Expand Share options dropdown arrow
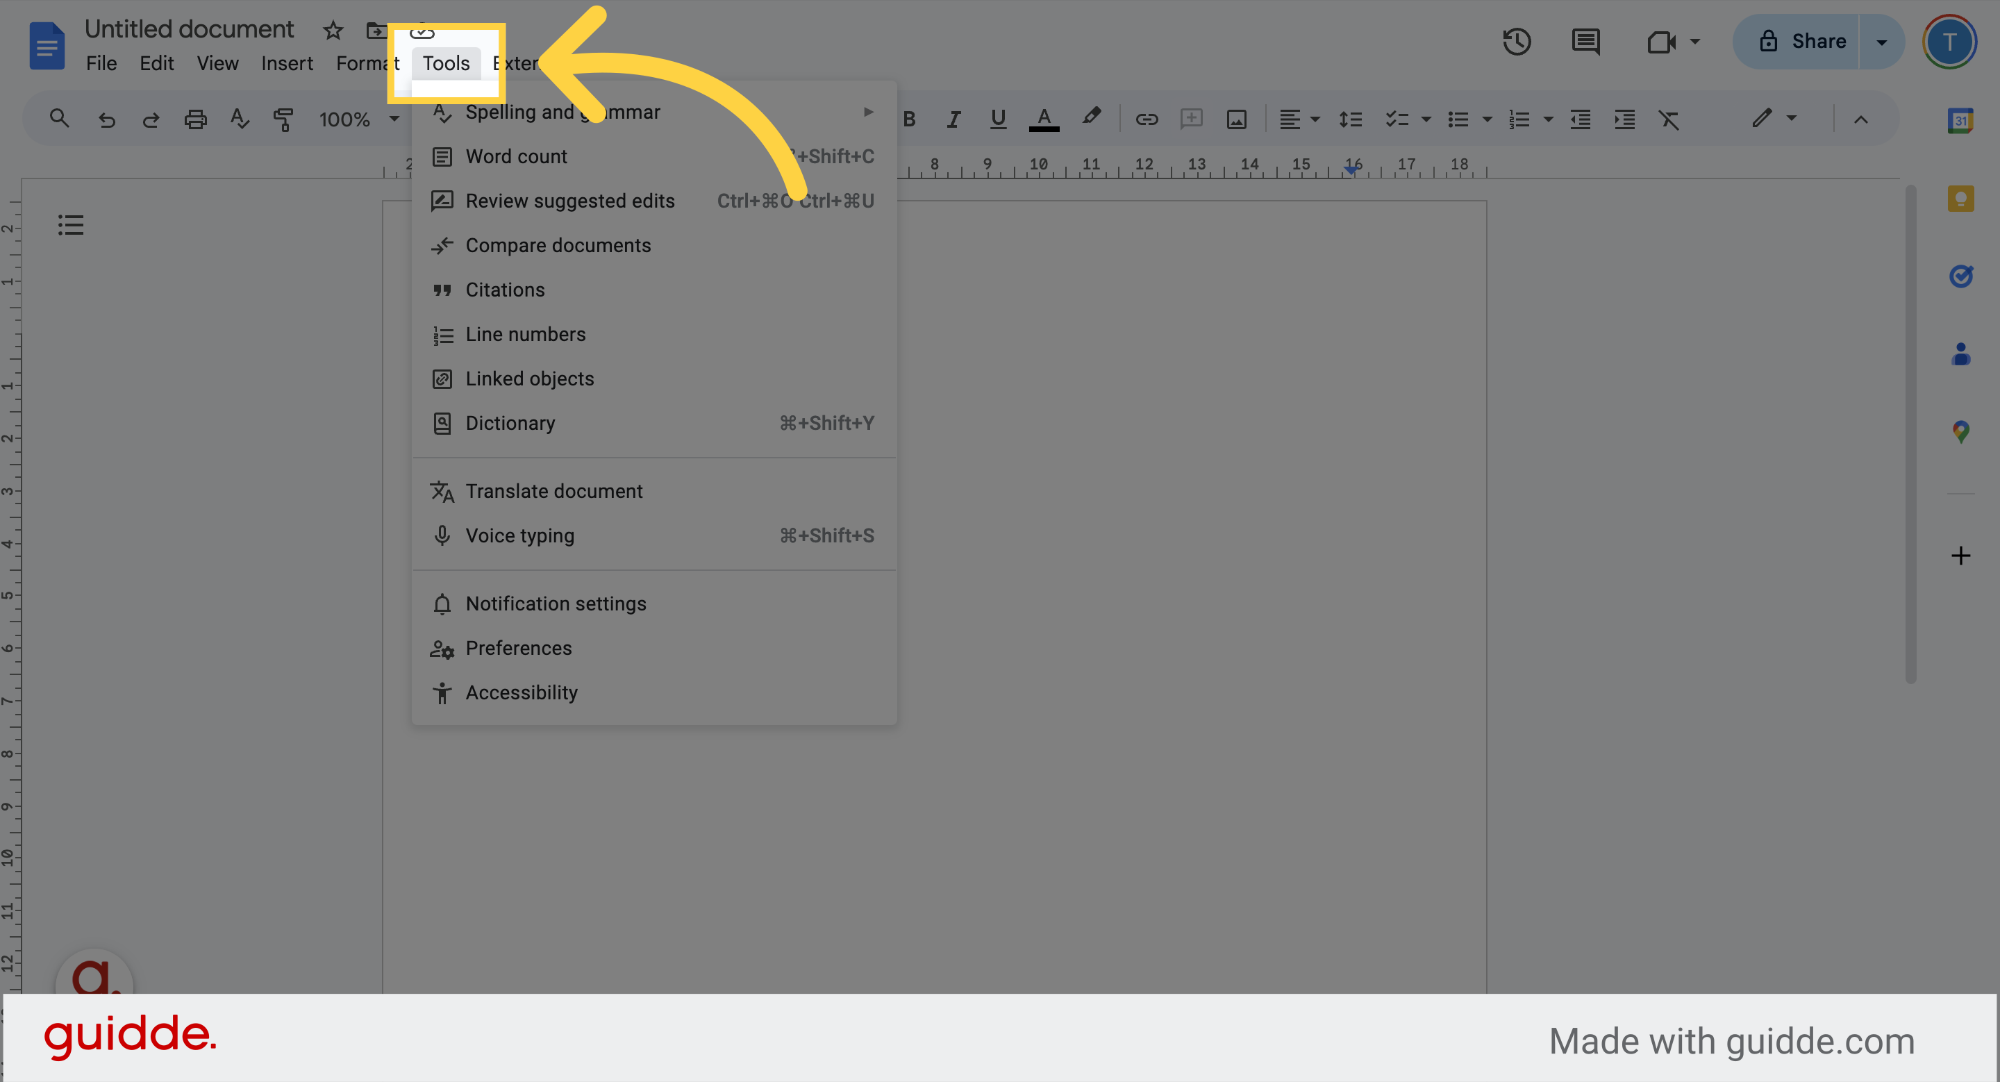The width and height of the screenshot is (2000, 1082). (x=1881, y=42)
